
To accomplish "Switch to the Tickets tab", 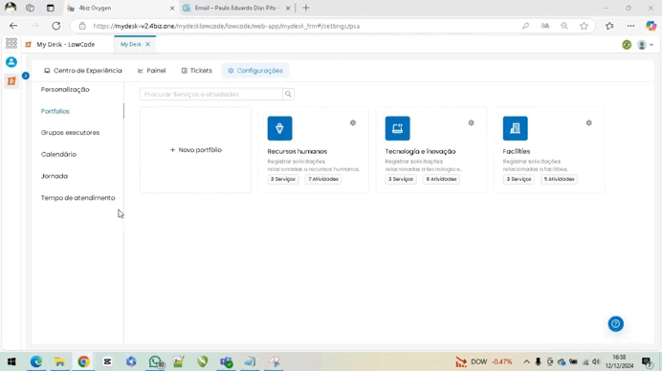I will coord(197,71).
